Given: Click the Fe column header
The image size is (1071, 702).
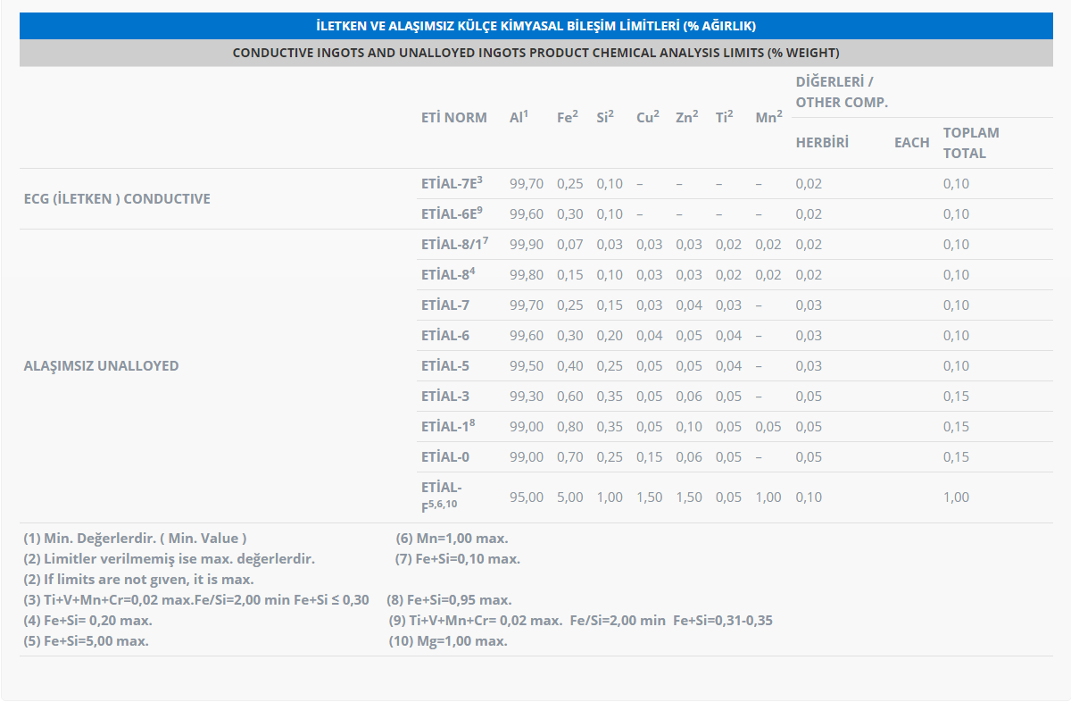Looking at the screenshot, I should tap(567, 118).
